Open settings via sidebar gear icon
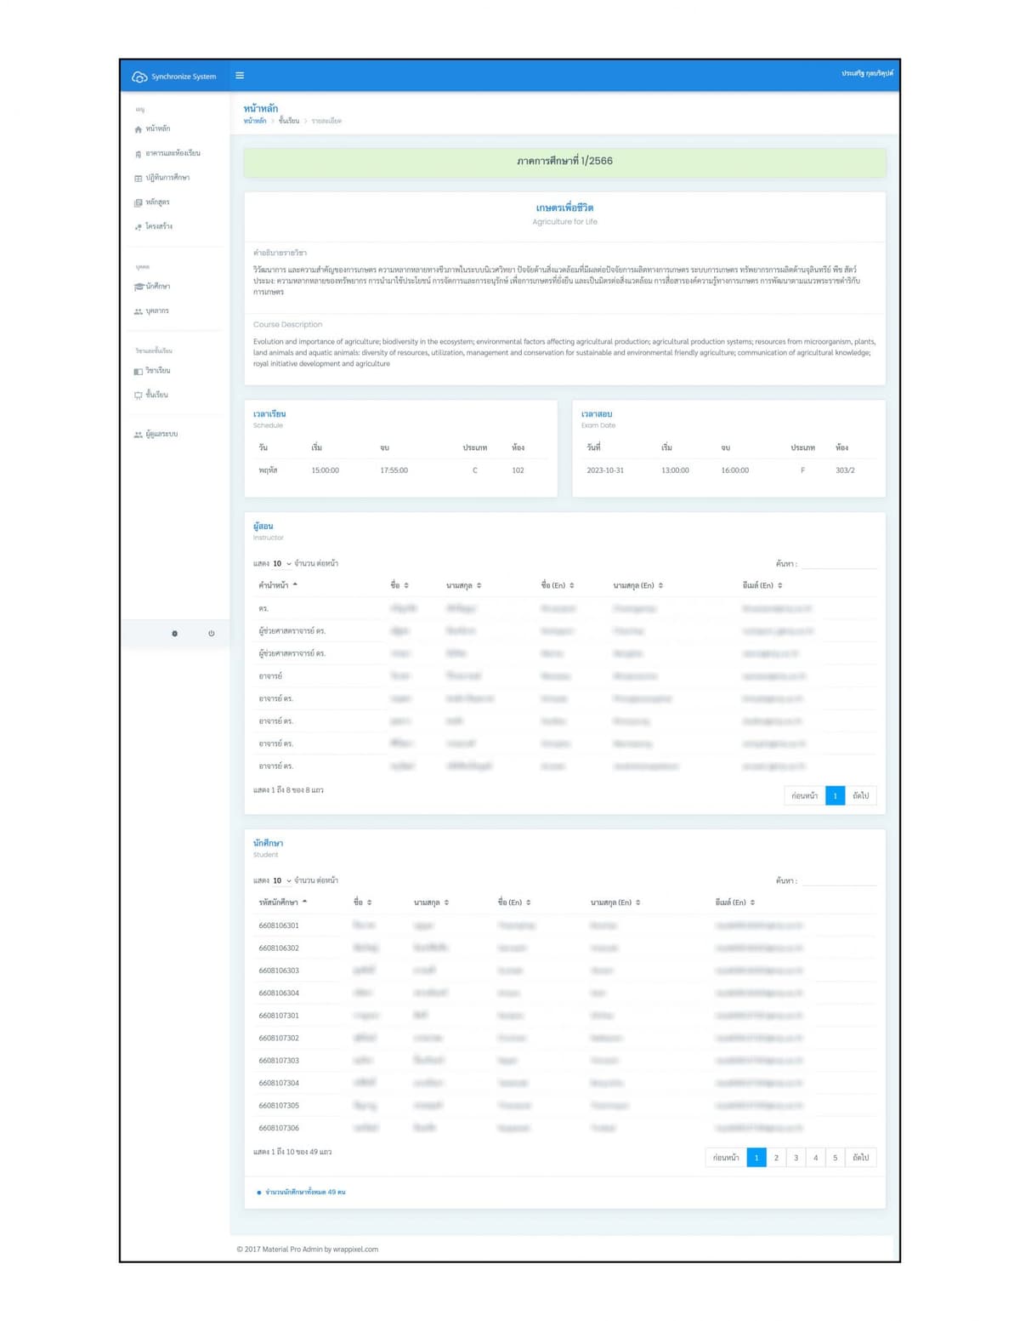The width and height of the screenshot is (1020, 1321). pyautogui.click(x=175, y=634)
